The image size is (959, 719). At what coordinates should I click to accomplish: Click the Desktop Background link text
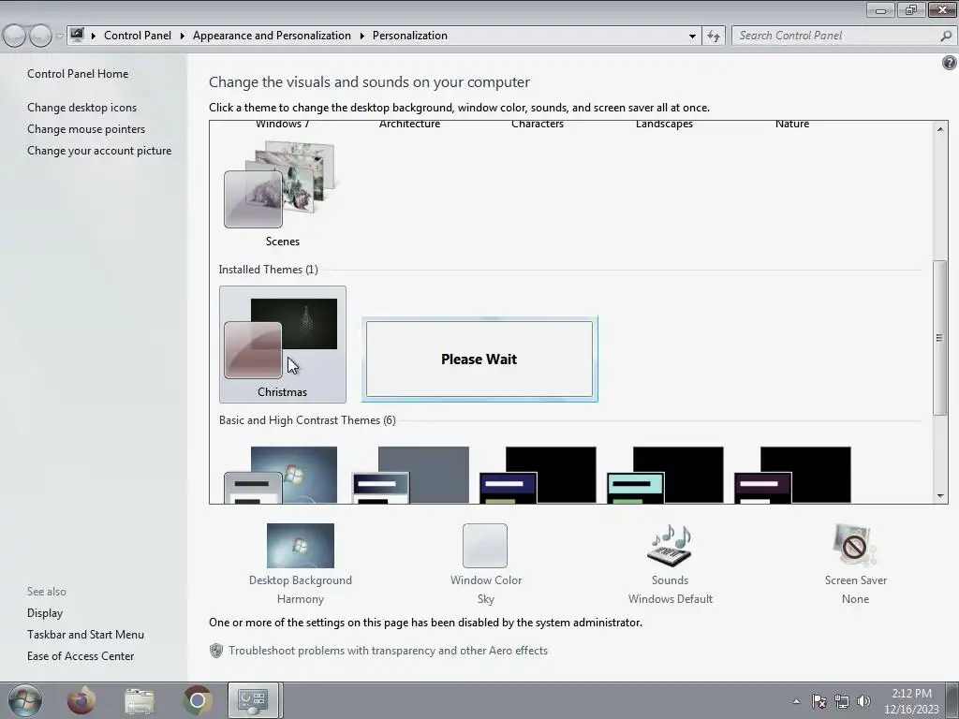301,580
